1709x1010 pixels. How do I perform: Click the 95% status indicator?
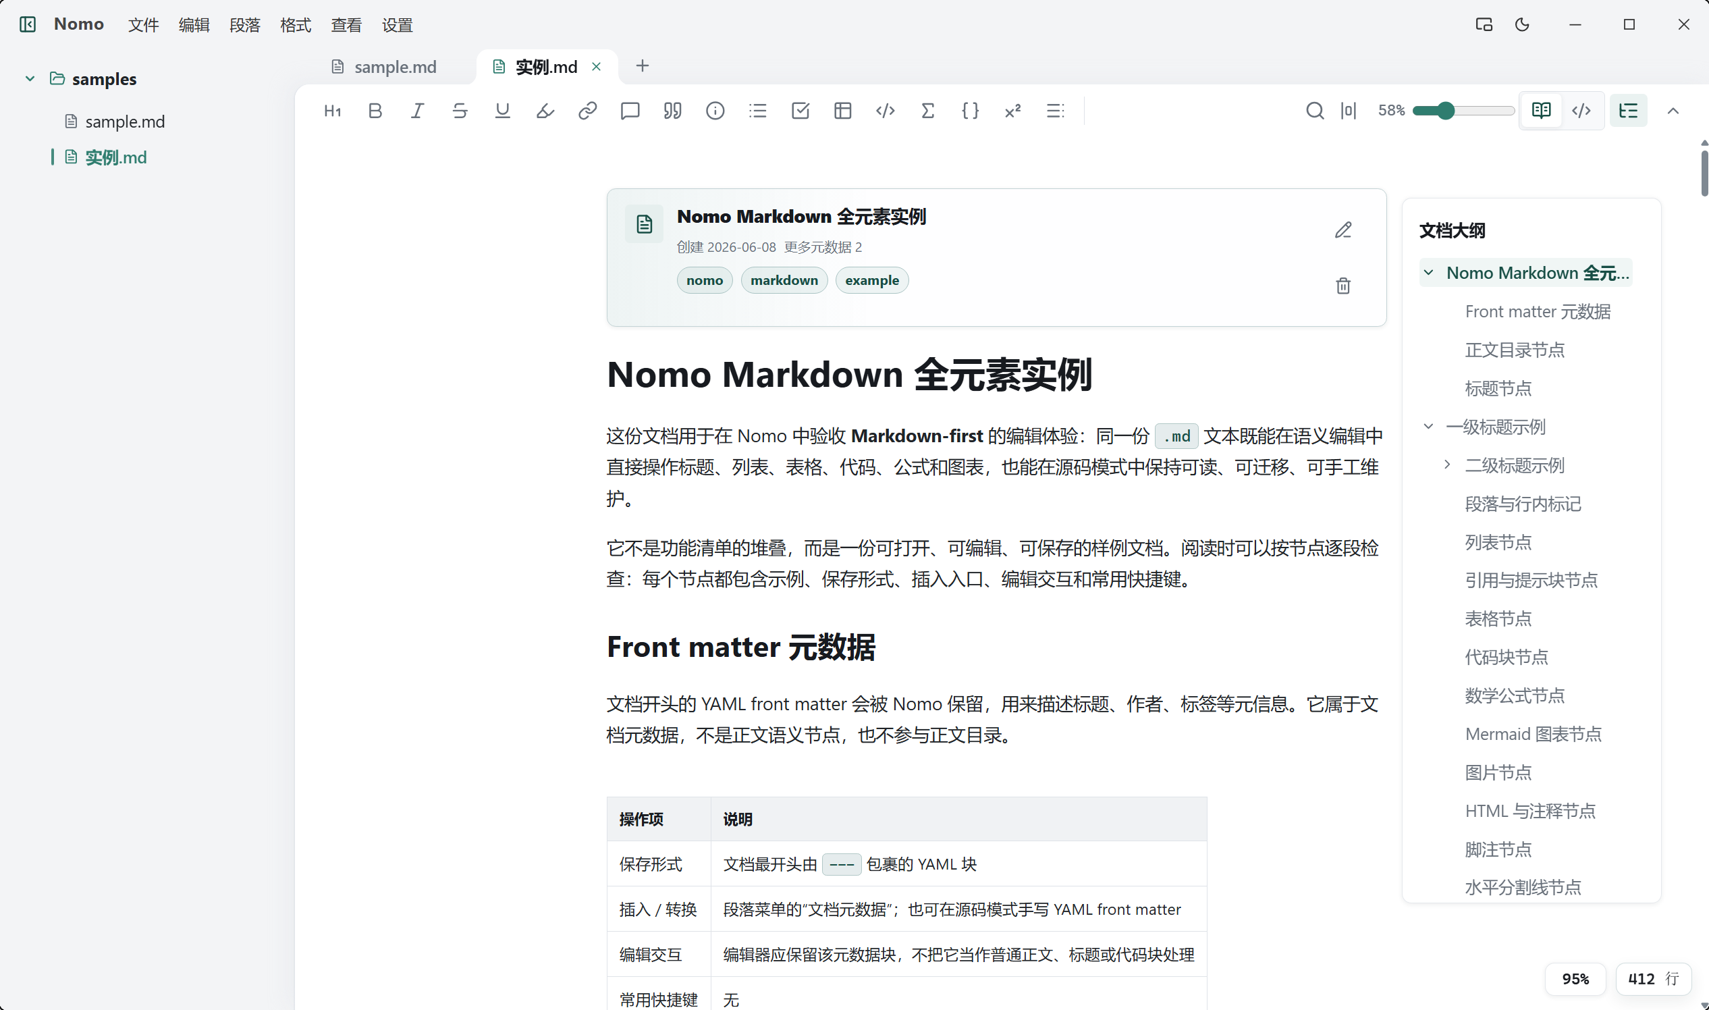[x=1575, y=979]
